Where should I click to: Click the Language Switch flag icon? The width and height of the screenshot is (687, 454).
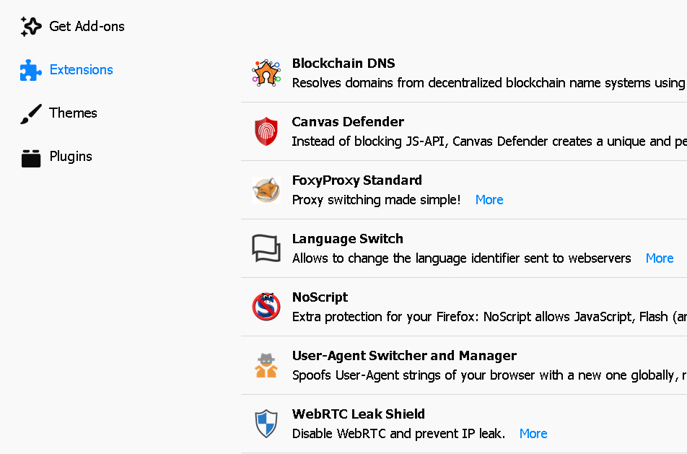coord(266,248)
